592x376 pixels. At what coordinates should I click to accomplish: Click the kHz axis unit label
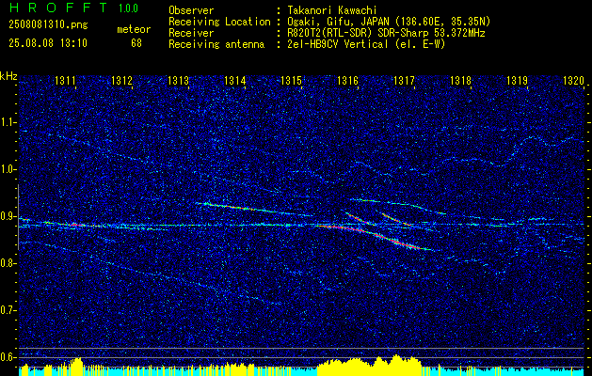[x=8, y=76]
